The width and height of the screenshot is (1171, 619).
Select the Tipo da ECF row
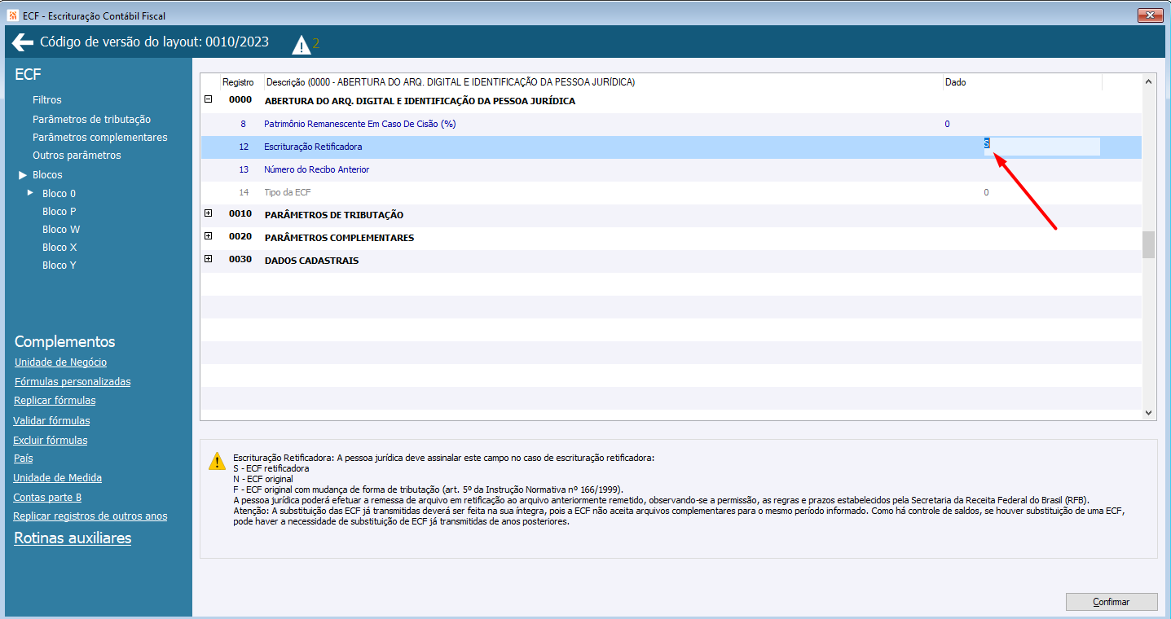coord(671,192)
